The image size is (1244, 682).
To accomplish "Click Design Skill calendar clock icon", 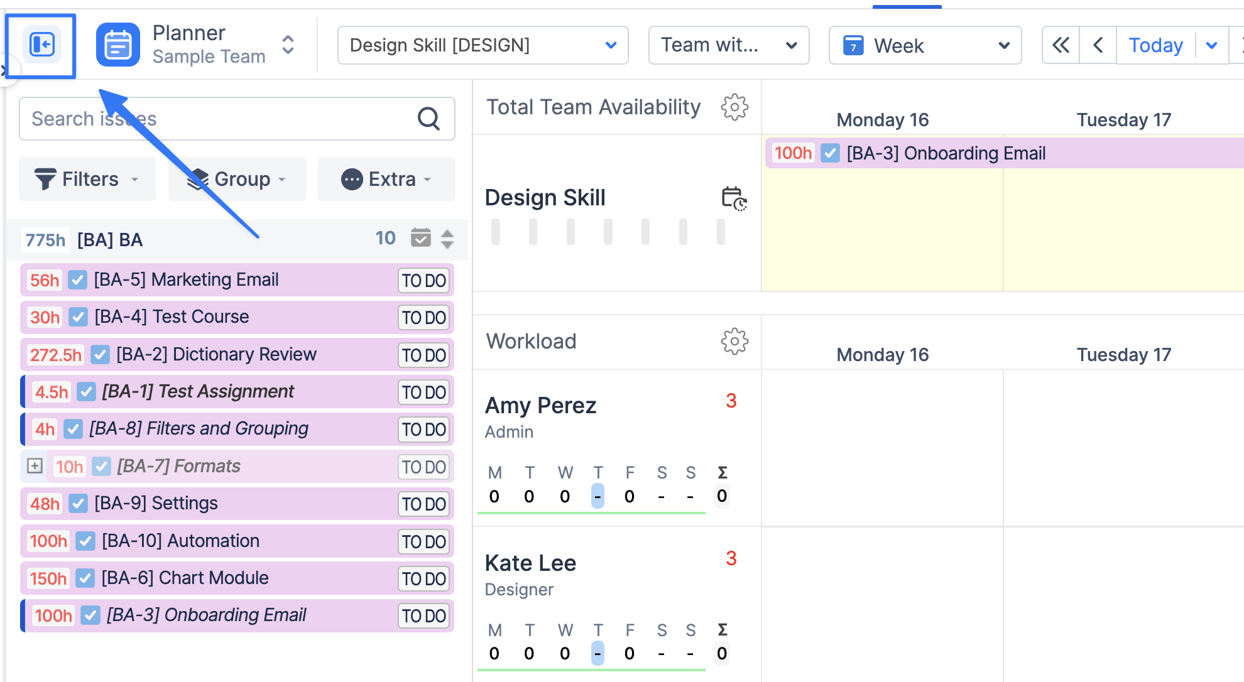I will pyautogui.click(x=733, y=198).
